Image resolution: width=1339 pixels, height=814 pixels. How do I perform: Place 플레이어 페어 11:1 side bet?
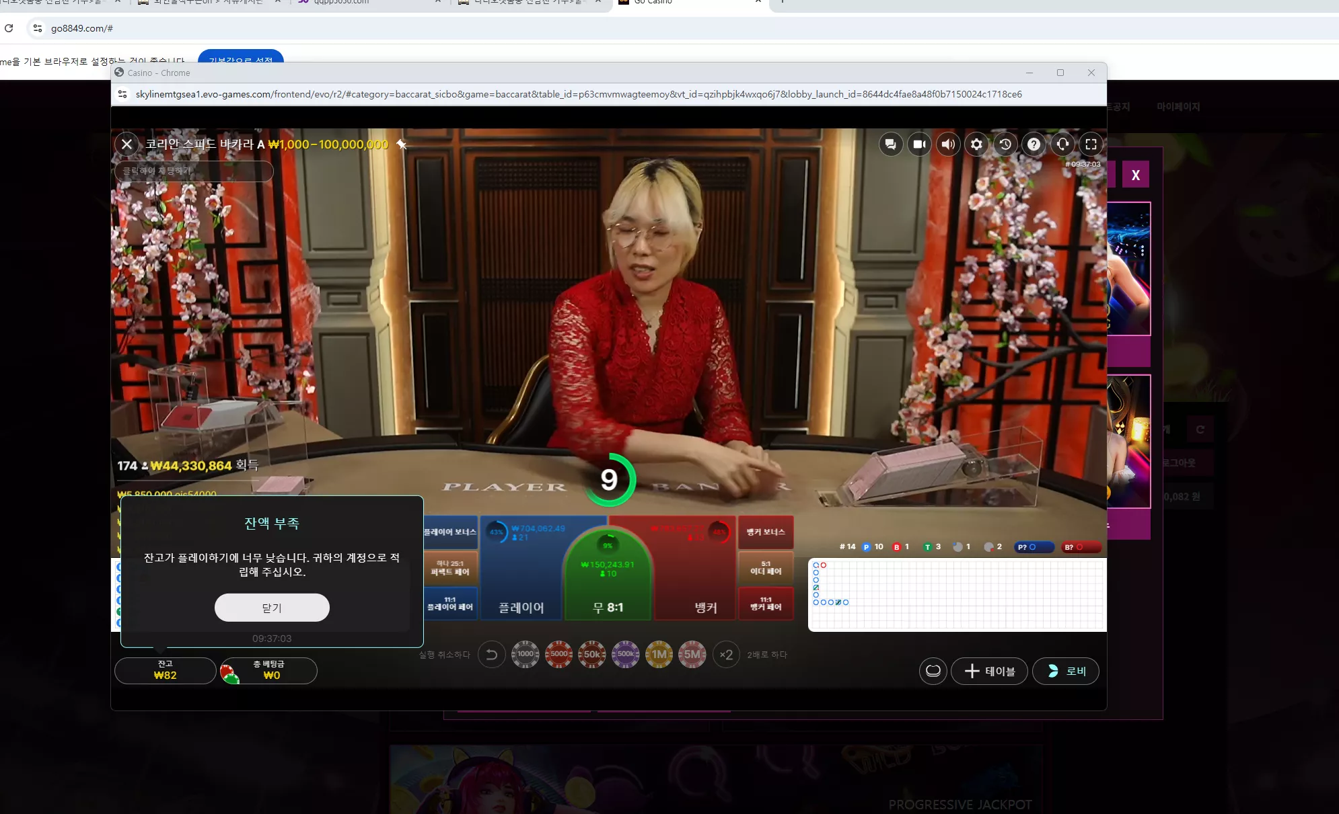point(450,604)
